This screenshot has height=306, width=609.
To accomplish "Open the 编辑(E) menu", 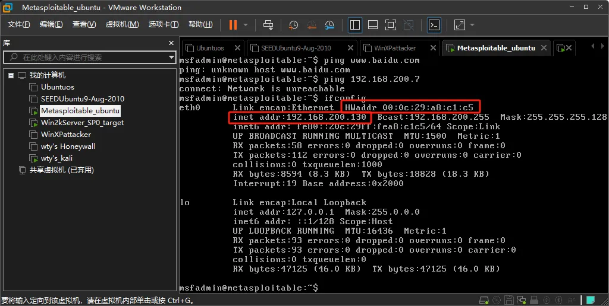I will tap(51, 24).
